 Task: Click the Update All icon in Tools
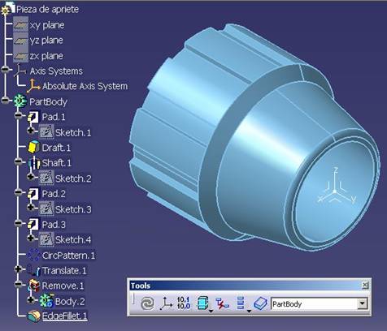(x=147, y=303)
